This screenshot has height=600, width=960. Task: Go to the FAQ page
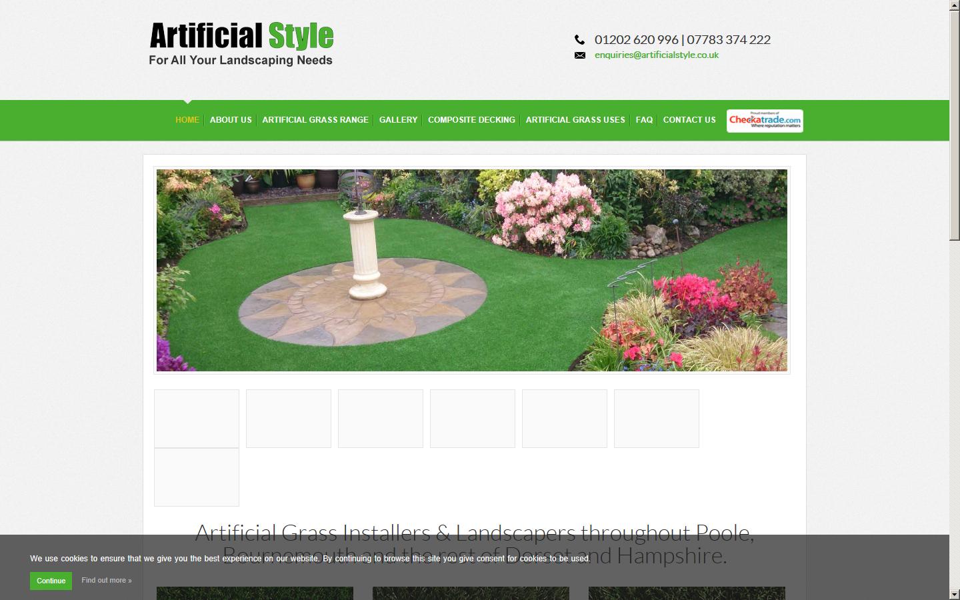[x=644, y=120]
